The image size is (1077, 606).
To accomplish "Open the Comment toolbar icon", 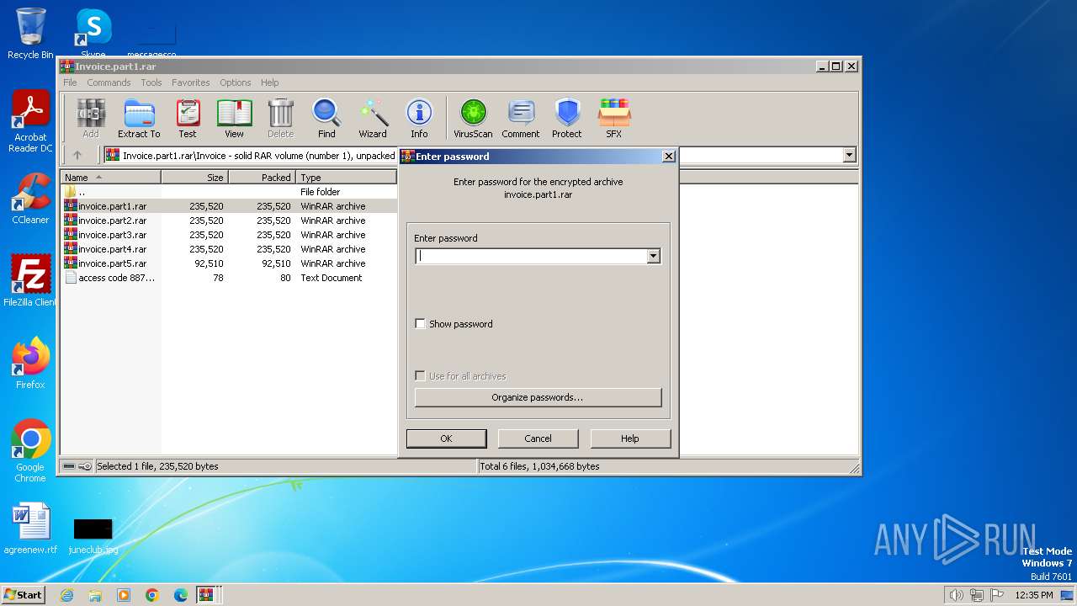I will point(521,118).
